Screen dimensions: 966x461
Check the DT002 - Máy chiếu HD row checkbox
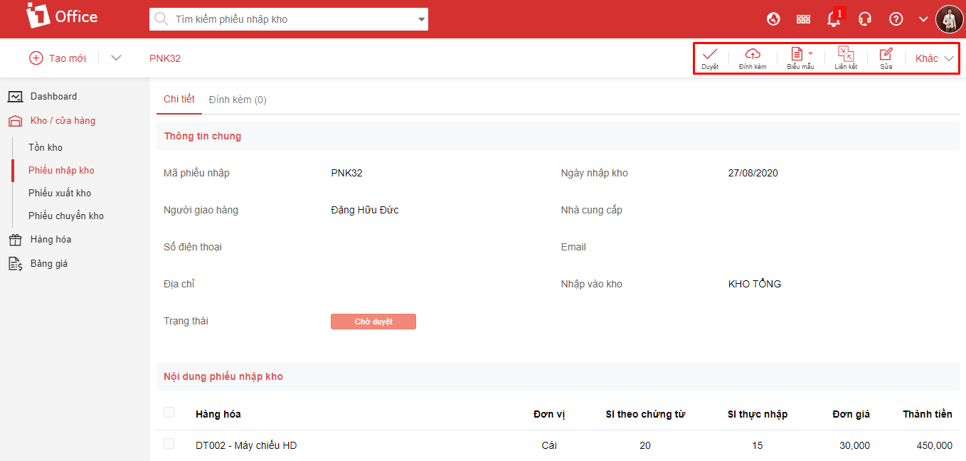[169, 444]
